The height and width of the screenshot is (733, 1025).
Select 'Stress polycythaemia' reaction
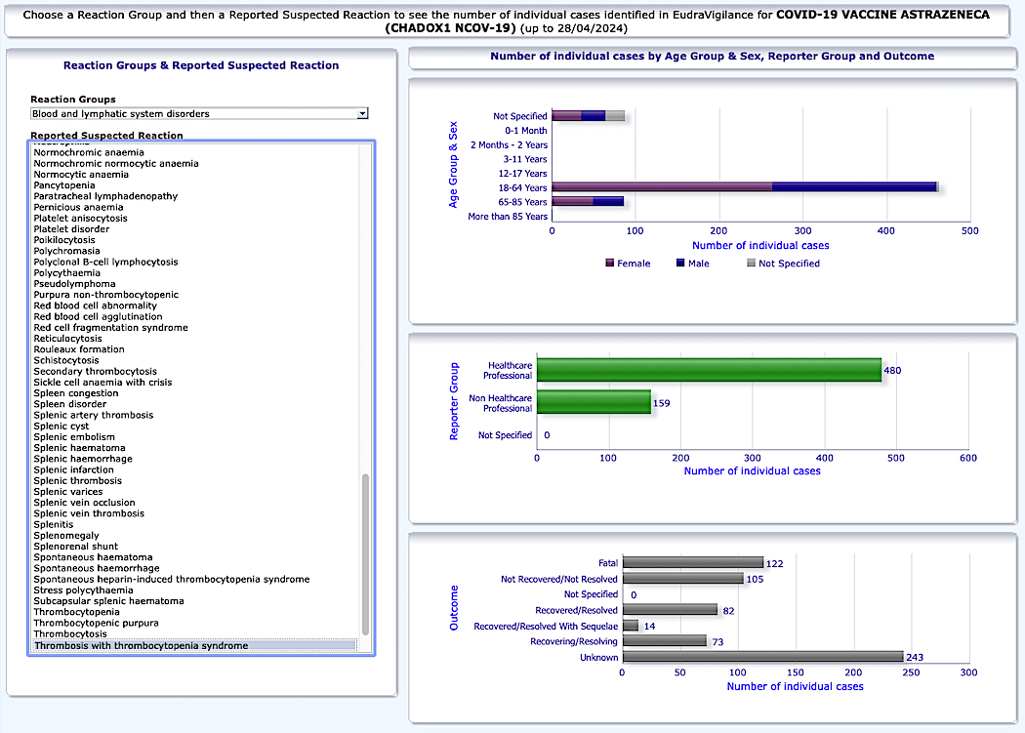pyautogui.click(x=83, y=590)
